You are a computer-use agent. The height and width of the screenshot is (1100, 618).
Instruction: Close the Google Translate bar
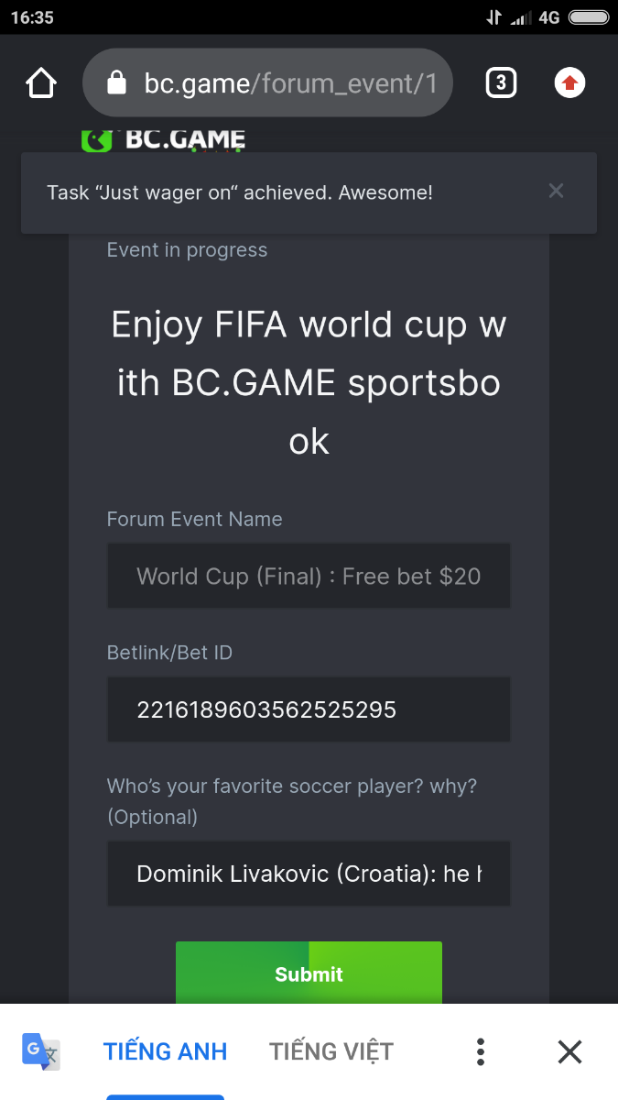coord(569,1051)
